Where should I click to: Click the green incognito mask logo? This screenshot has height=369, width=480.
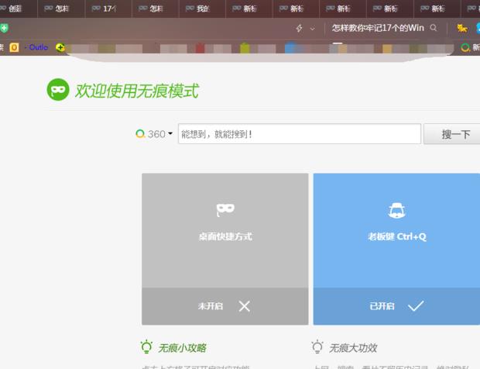point(58,90)
